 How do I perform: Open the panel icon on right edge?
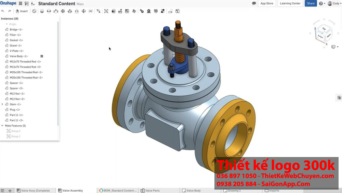coord(339,98)
